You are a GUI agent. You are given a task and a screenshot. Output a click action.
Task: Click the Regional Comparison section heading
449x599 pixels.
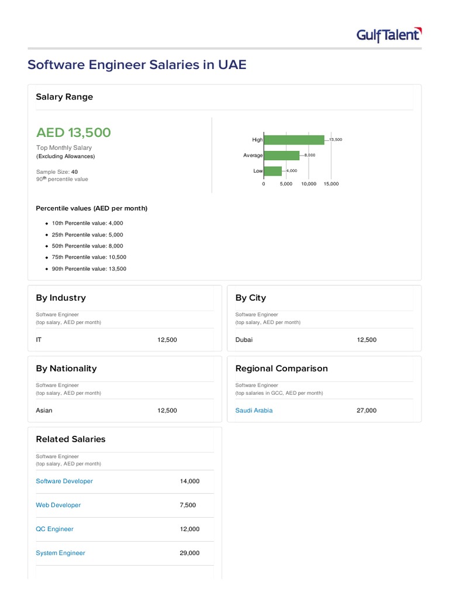coord(281,369)
